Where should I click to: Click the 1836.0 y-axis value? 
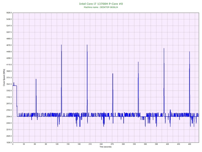tap(9, 143)
